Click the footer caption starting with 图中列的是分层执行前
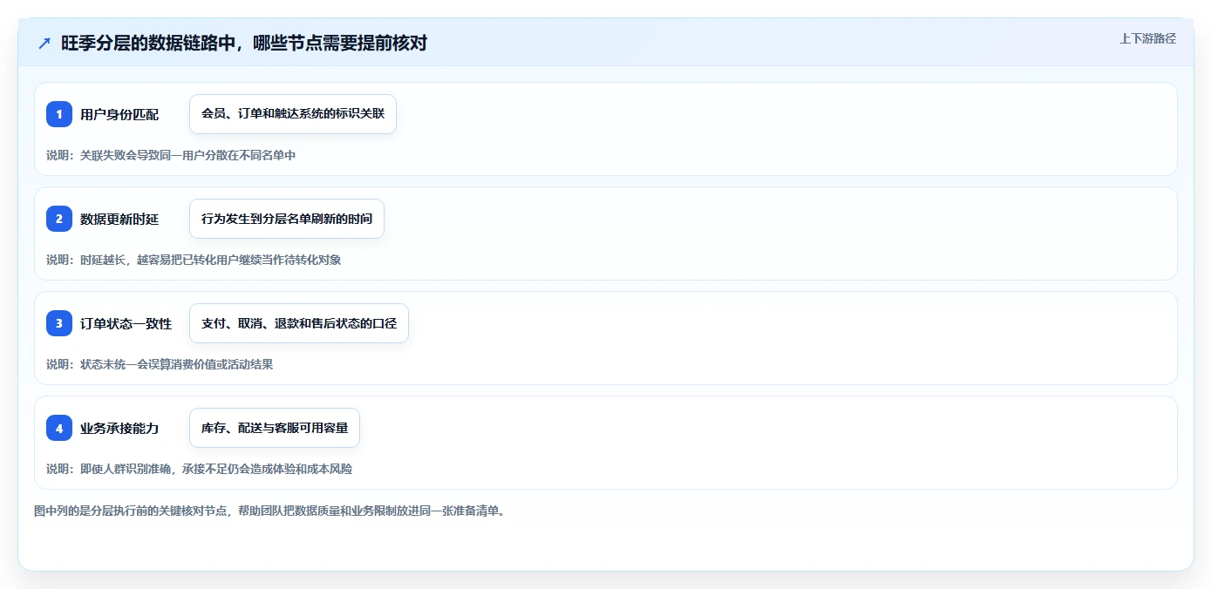The width and height of the screenshot is (1212, 589). pyautogui.click(x=269, y=511)
